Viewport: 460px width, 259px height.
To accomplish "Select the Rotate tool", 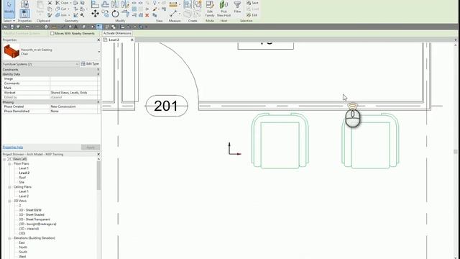I will tap(115, 14).
